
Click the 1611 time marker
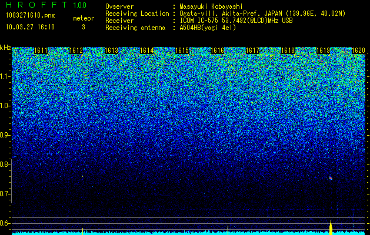[x=41, y=51]
